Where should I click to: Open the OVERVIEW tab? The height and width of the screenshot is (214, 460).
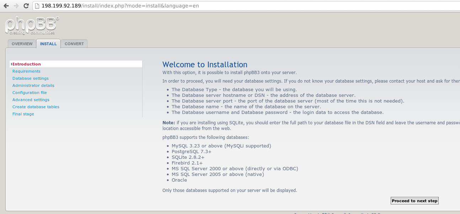(x=22, y=44)
